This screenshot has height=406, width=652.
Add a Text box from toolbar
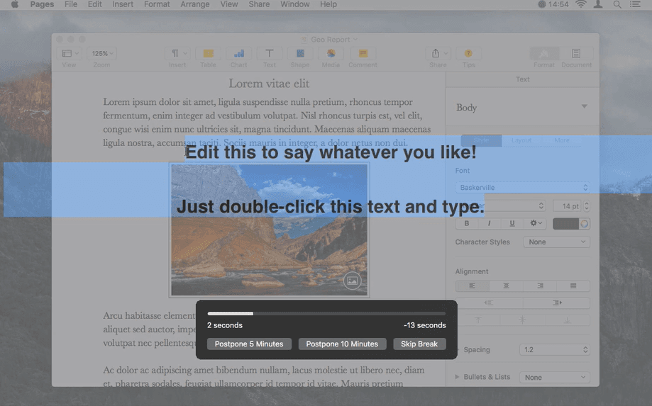pyautogui.click(x=270, y=54)
